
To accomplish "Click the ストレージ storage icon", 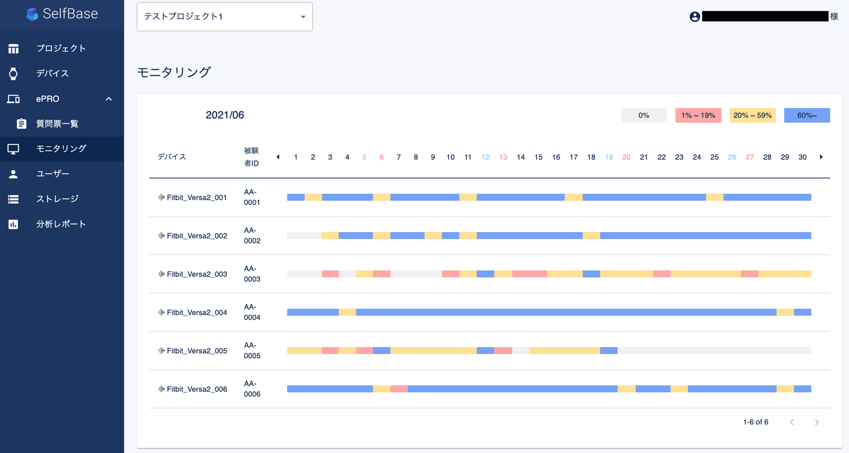I will coord(13,199).
